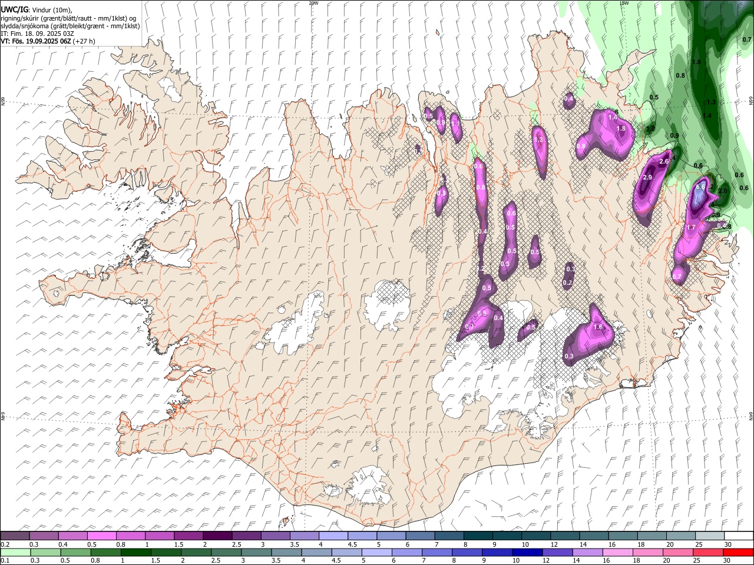The image size is (754, 565).
Task: Click the '2.0' value off the east coast
Action: (x=723, y=191)
